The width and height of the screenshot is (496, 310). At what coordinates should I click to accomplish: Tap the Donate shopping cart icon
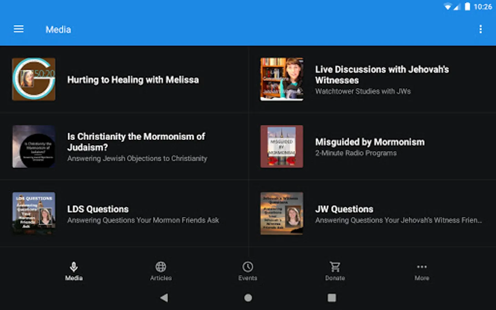[x=335, y=267]
